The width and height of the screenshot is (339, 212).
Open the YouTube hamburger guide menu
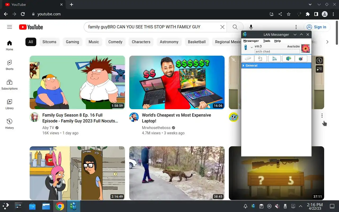[x=10, y=27]
